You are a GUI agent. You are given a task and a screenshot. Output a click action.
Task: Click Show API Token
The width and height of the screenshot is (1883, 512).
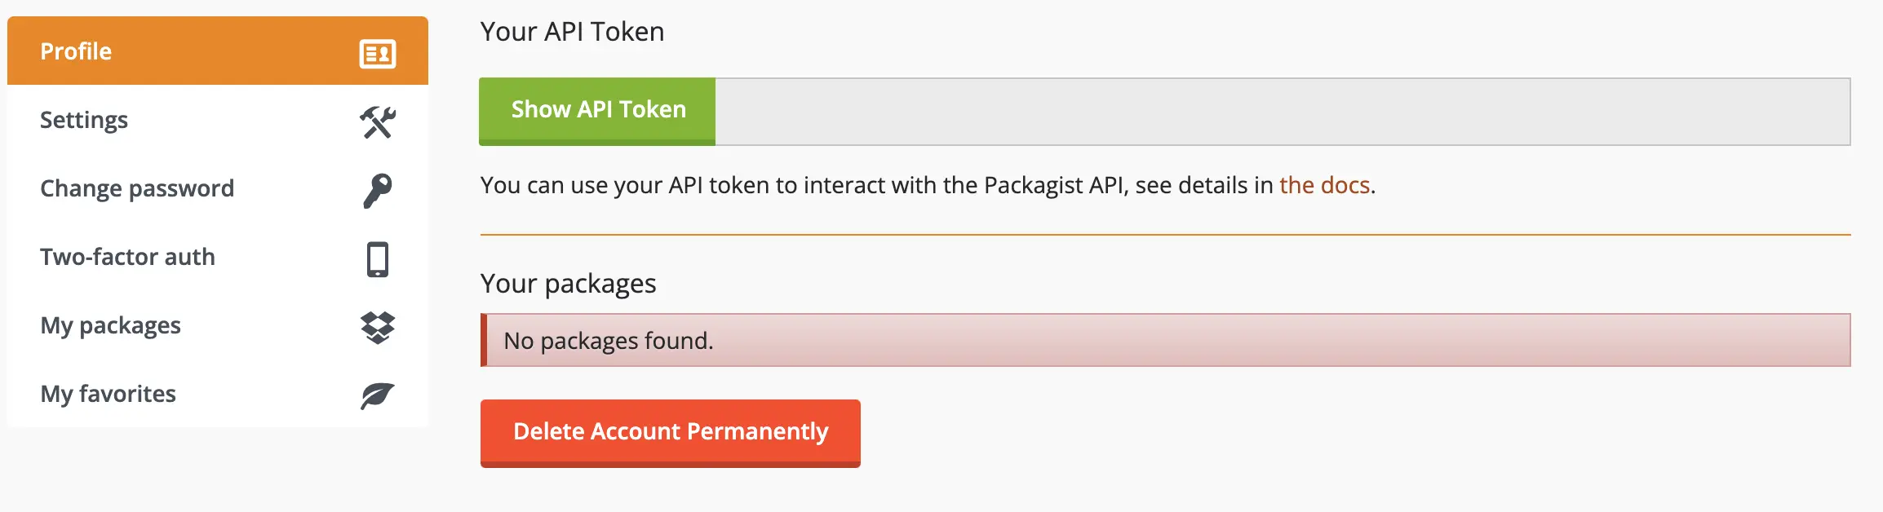597,110
